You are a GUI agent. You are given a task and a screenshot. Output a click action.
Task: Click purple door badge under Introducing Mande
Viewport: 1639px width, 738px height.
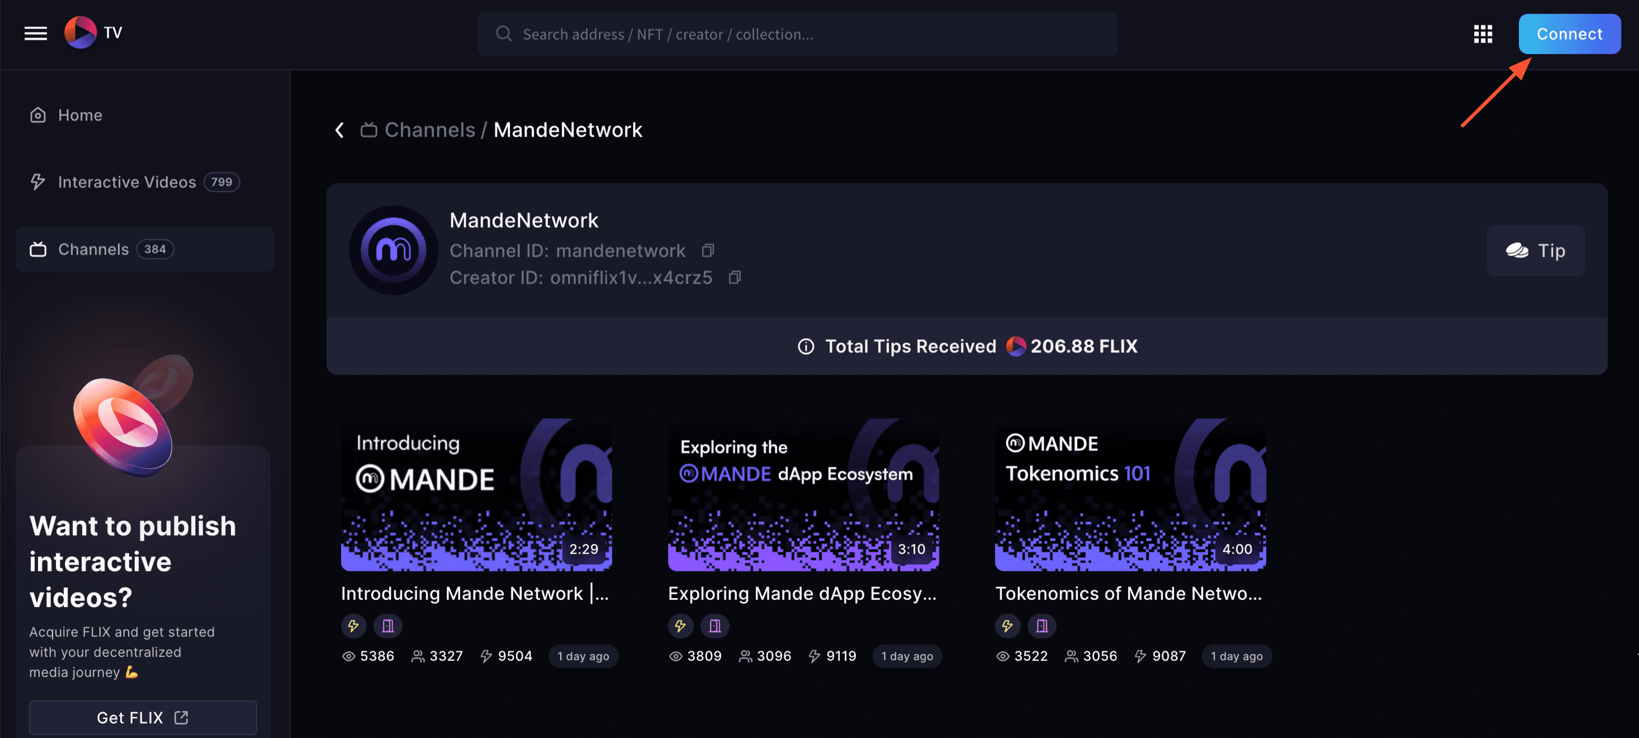coord(387,626)
